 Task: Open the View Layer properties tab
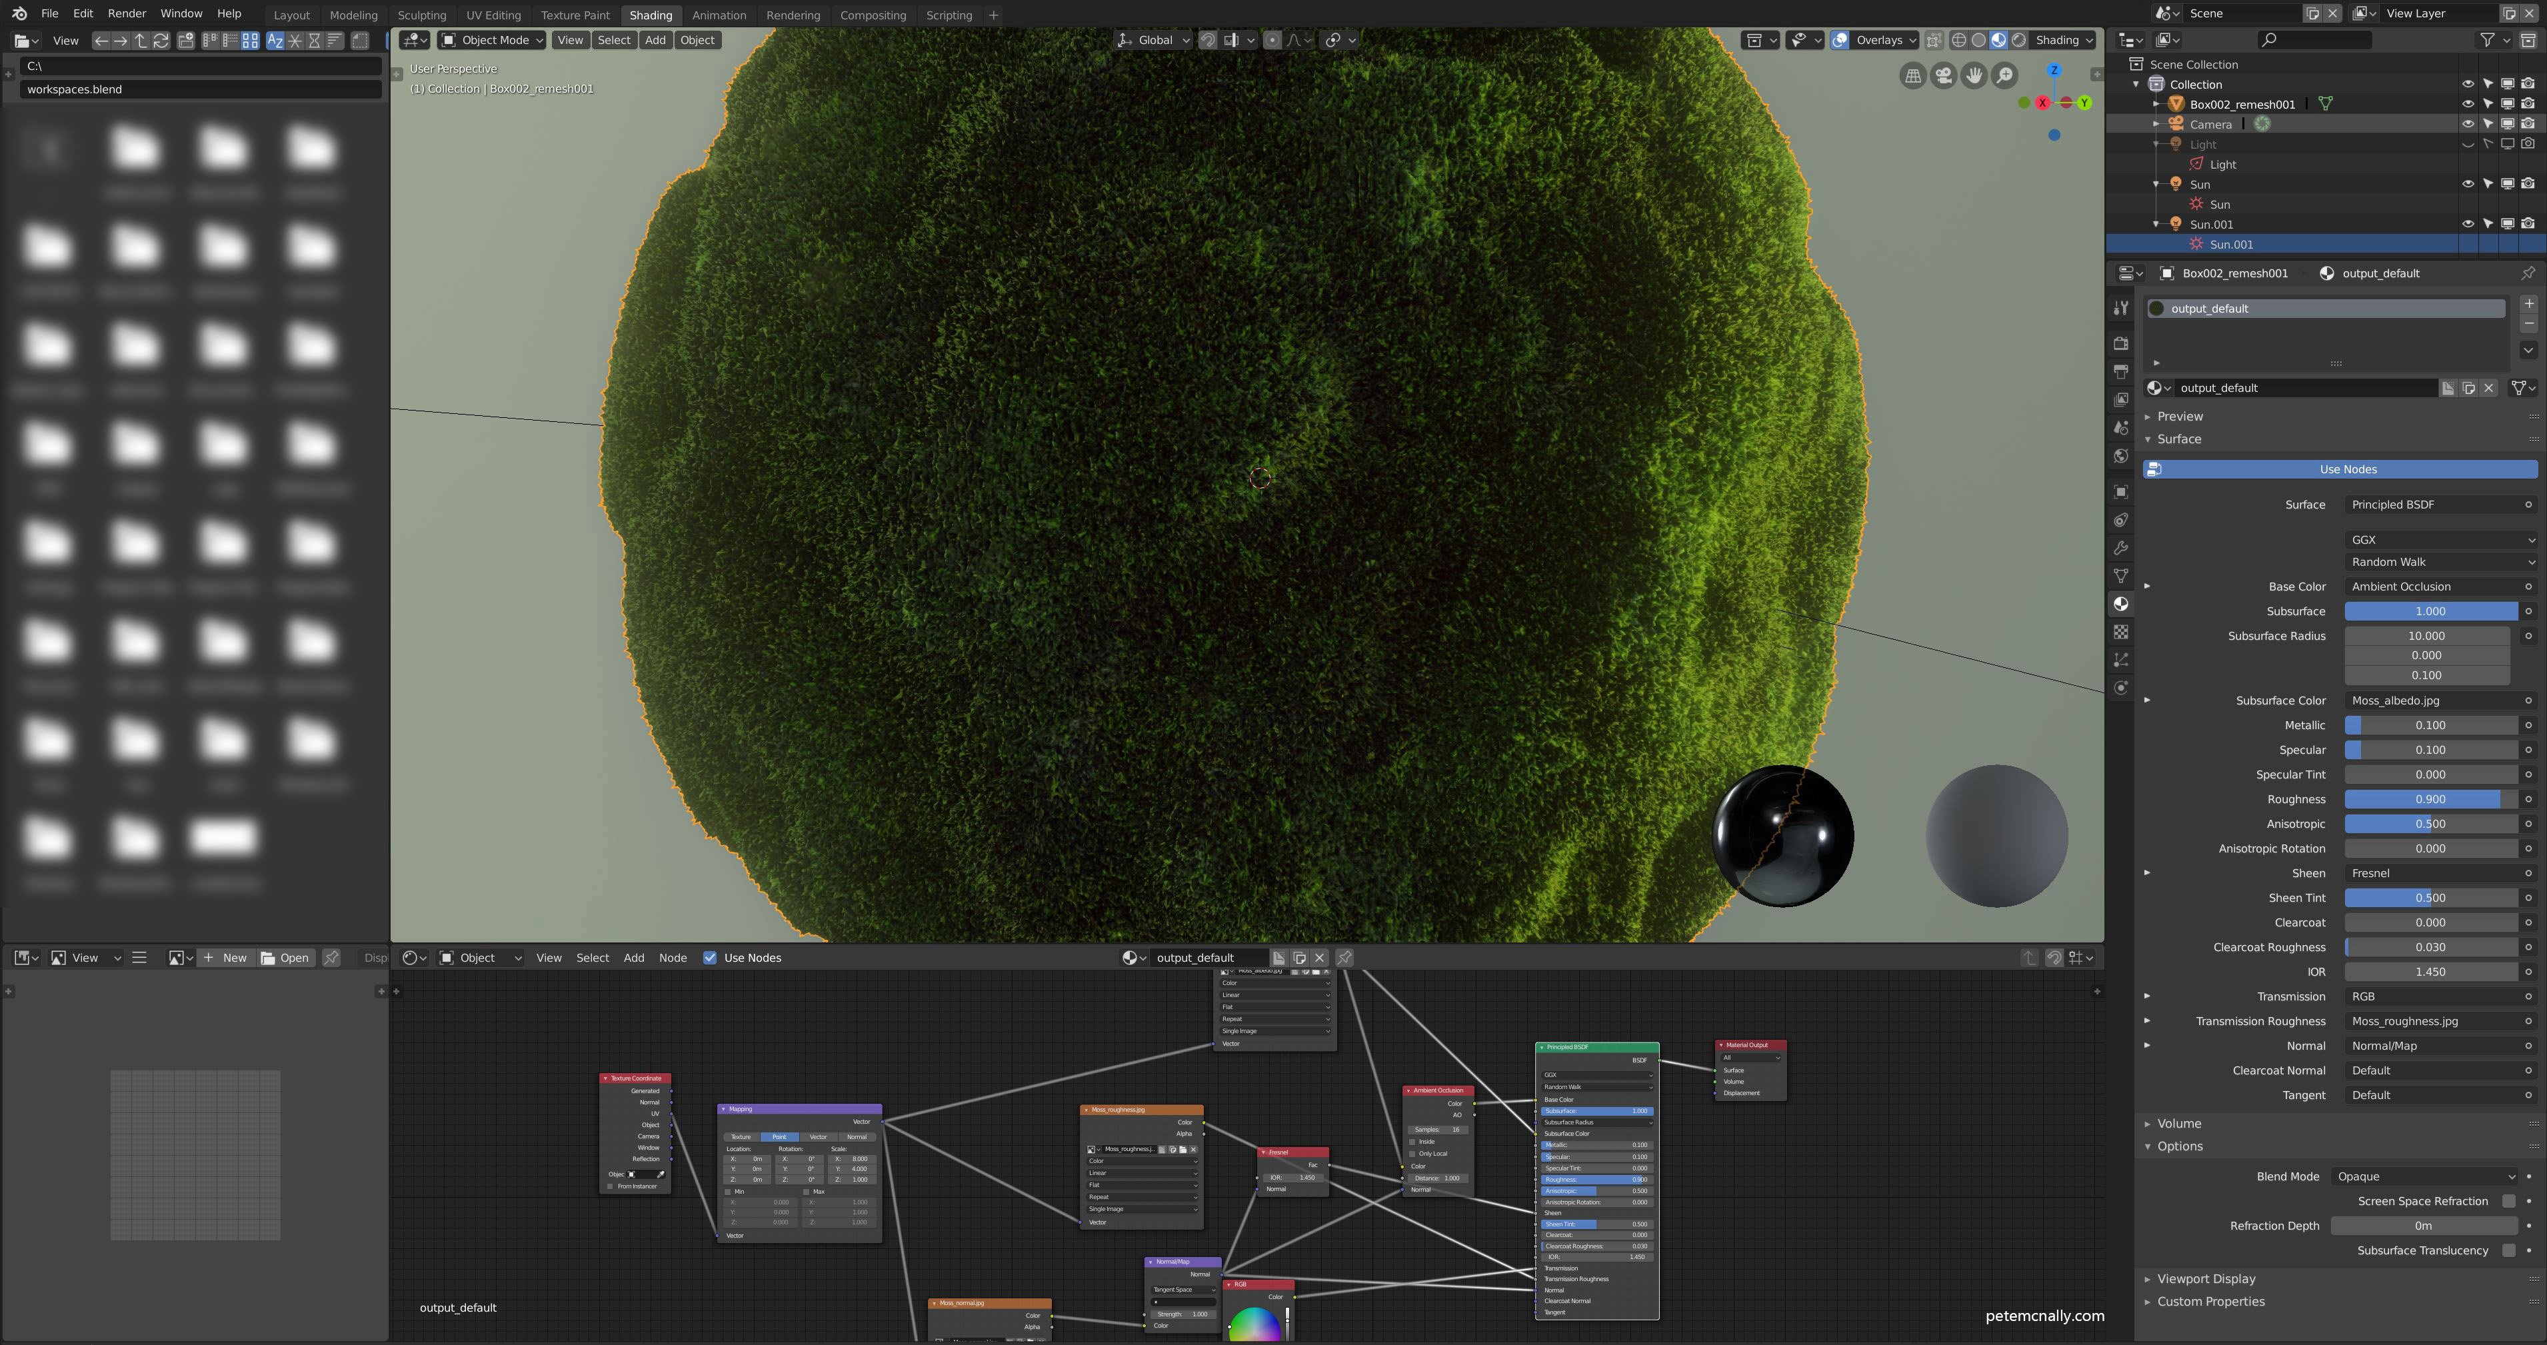point(2121,399)
